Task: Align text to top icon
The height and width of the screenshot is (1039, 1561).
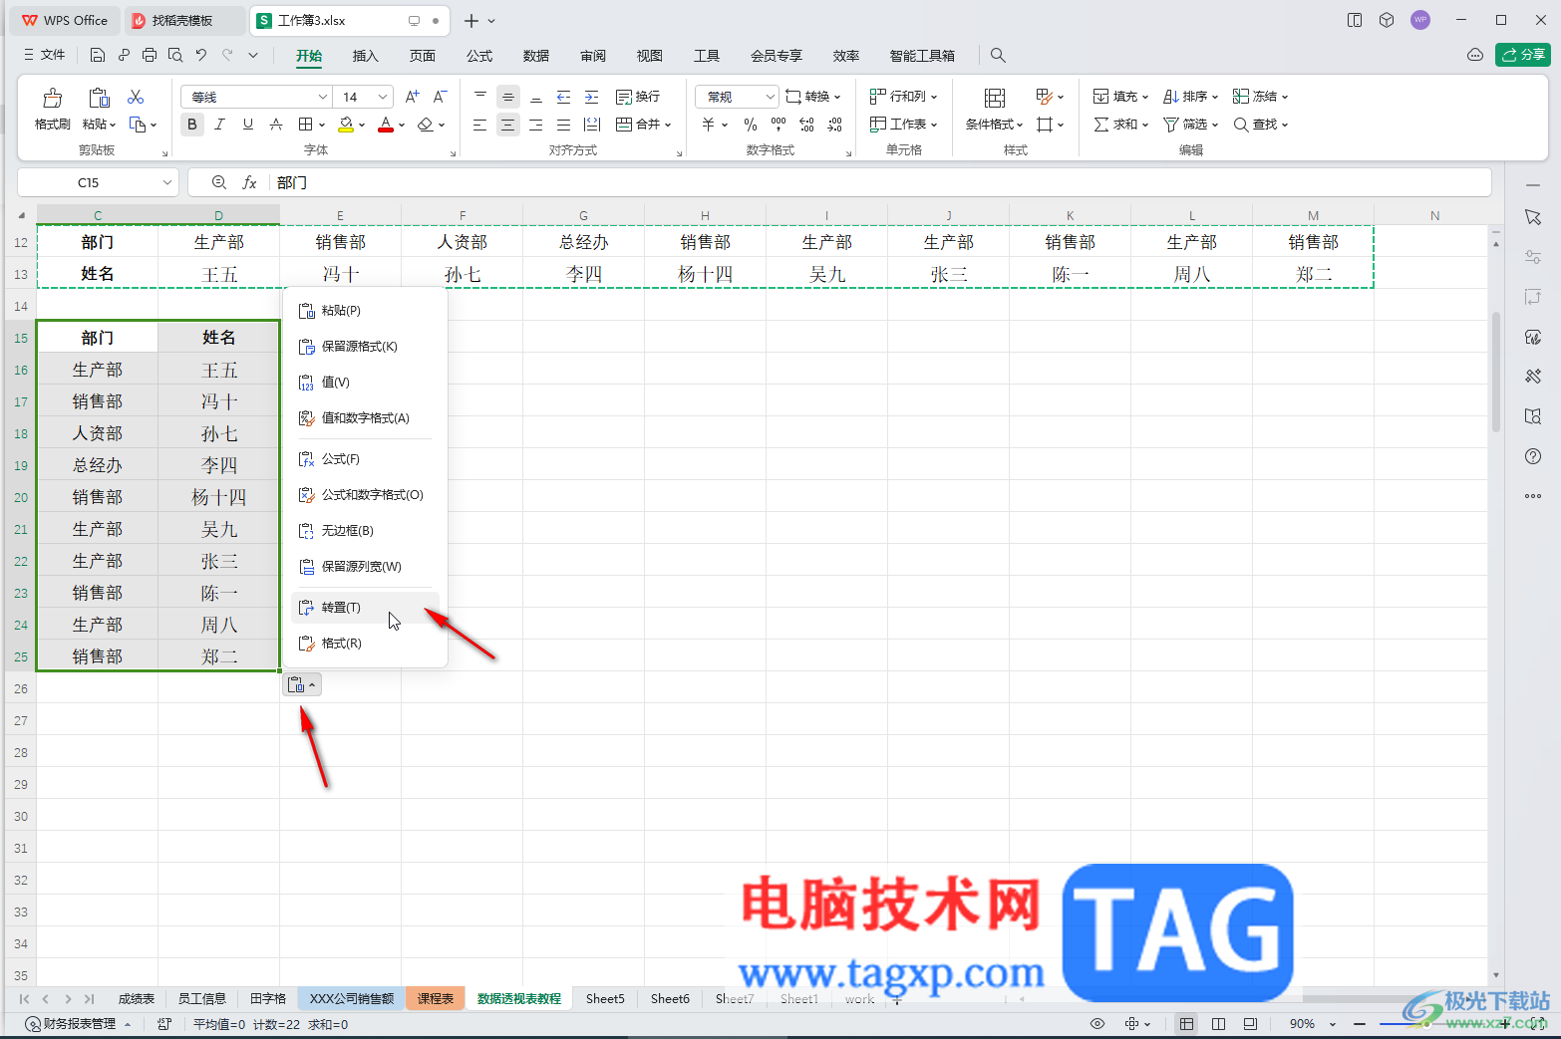Action: 480,97
